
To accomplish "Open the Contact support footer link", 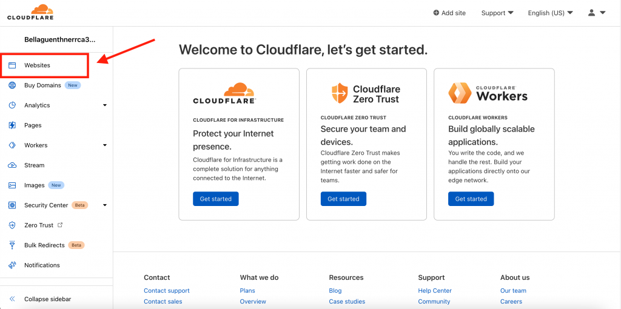I will tap(167, 291).
